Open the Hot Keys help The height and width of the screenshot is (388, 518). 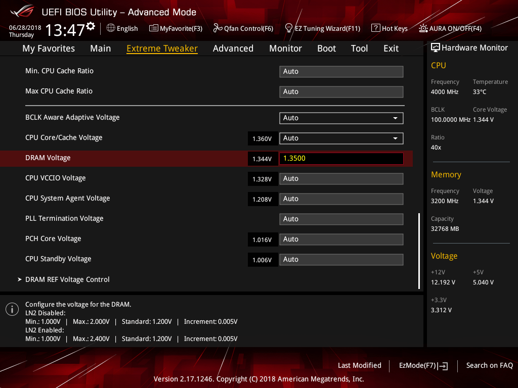point(390,28)
